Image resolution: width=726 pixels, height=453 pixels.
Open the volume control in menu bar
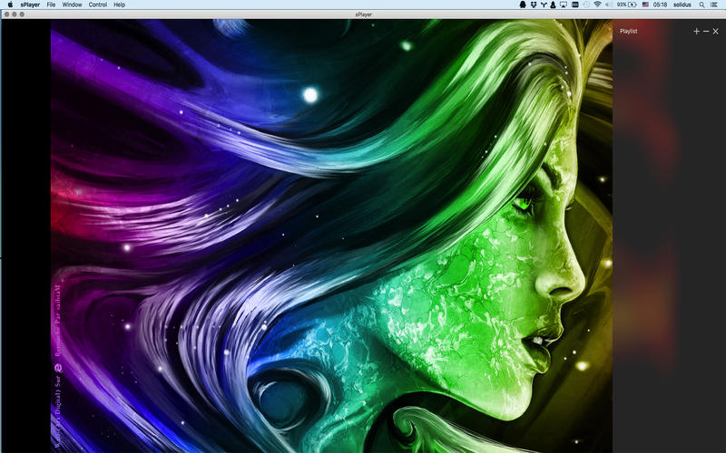click(608, 5)
